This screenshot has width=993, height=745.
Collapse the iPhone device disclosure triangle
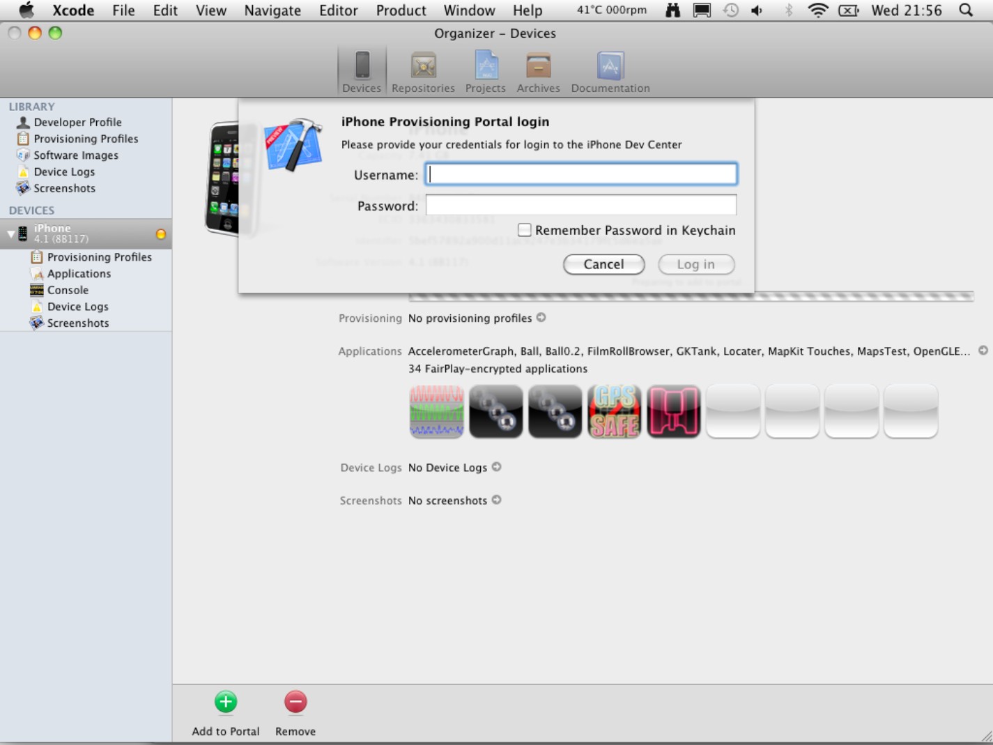[x=10, y=233]
